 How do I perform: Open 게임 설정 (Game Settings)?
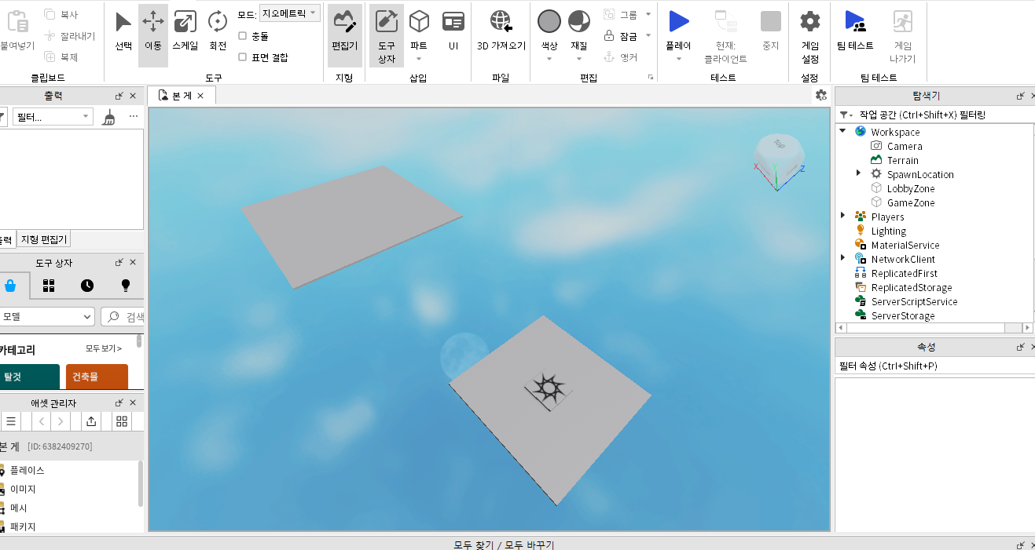click(x=810, y=35)
